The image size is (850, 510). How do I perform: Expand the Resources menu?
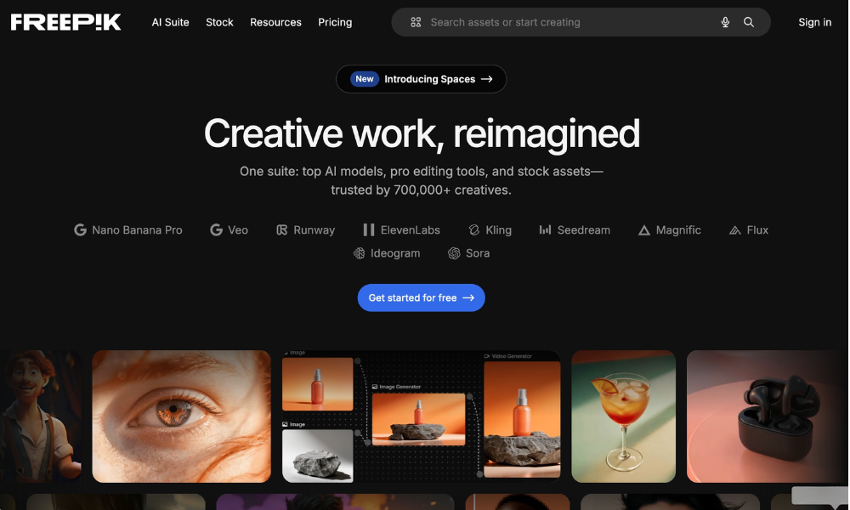tap(275, 22)
